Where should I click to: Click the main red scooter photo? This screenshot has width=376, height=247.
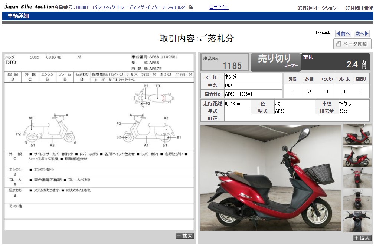(x=271, y=178)
